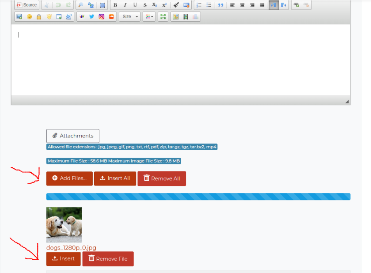This screenshot has height=273, width=371.
Task: Click the blue upload progress bar
Action: (198, 197)
